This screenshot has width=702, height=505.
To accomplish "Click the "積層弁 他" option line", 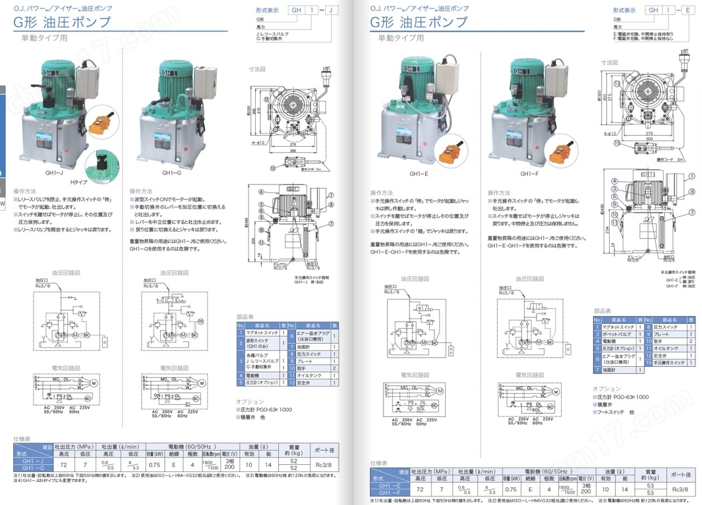I will [x=250, y=417].
